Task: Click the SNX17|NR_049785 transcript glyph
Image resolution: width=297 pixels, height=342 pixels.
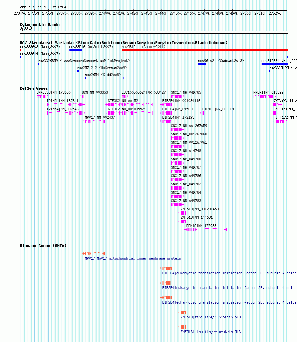Action: point(178,96)
